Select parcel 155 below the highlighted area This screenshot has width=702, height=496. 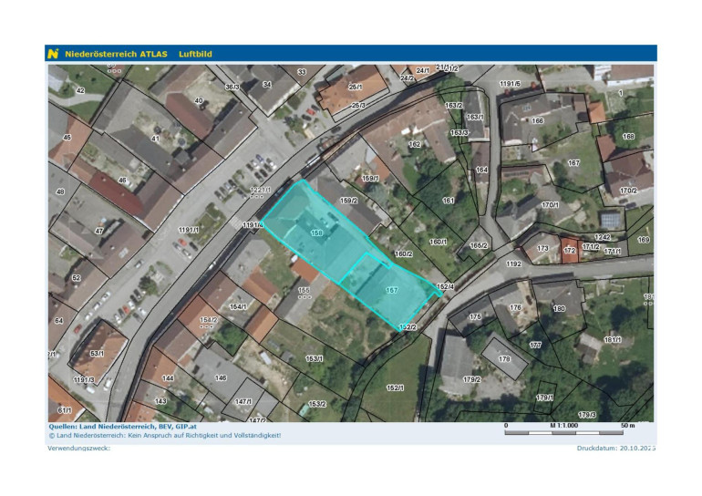tap(305, 291)
